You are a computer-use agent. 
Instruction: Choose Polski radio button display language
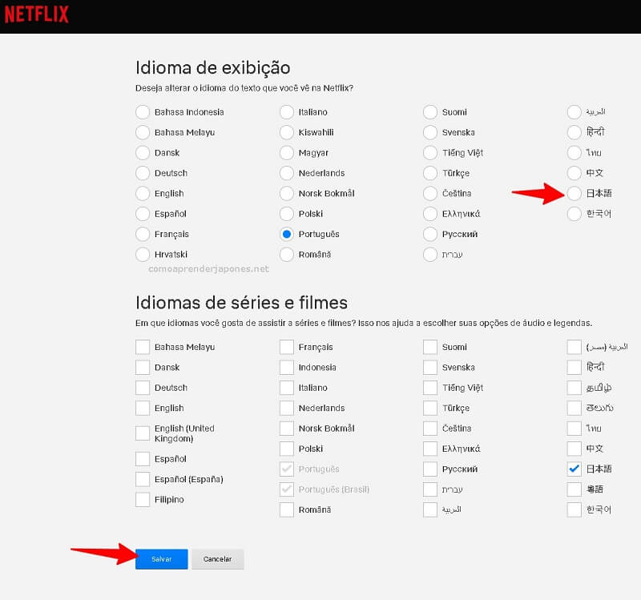pos(287,214)
